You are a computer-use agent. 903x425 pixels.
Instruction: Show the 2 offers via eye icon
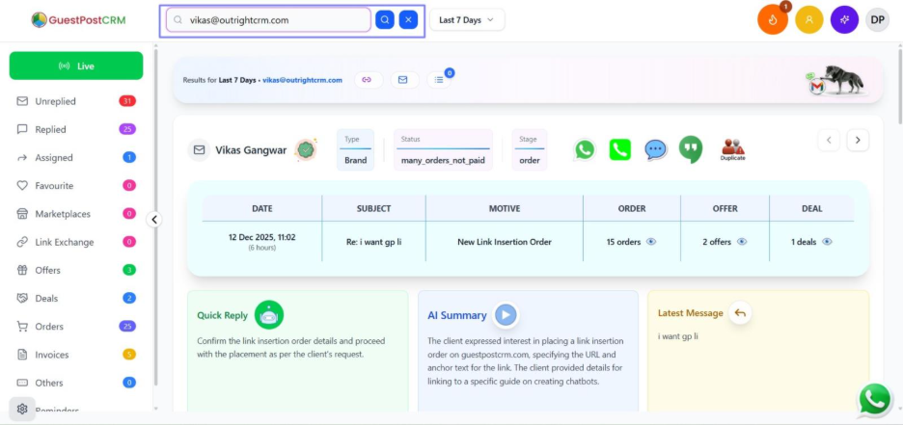(x=742, y=242)
